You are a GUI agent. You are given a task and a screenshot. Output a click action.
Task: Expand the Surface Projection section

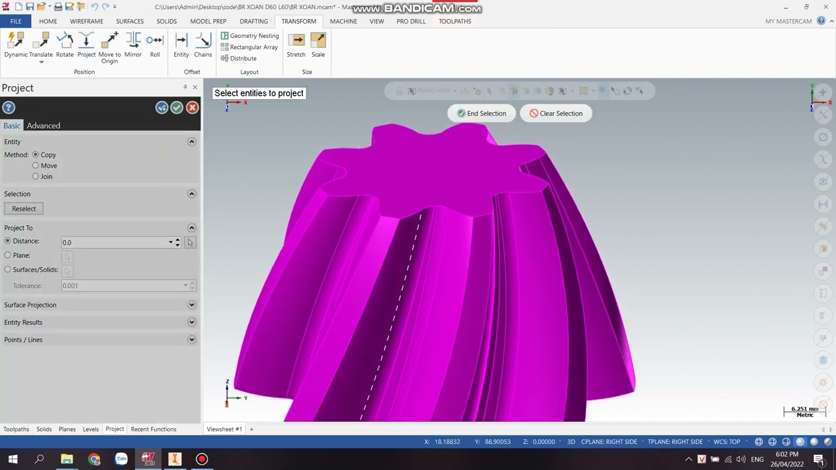coord(191,305)
